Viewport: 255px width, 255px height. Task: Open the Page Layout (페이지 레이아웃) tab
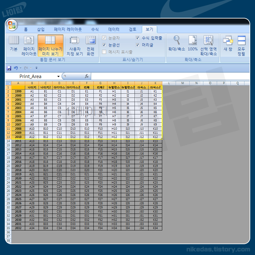click(68, 29)
